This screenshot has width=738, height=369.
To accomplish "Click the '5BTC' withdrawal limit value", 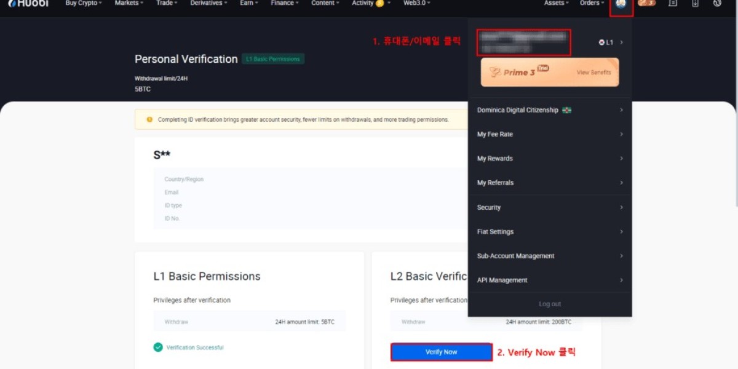I will coord(143,89).
